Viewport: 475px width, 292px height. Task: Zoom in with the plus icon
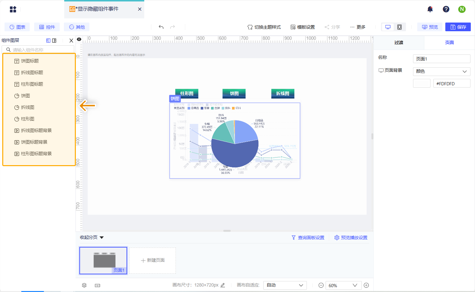(366, 285)
